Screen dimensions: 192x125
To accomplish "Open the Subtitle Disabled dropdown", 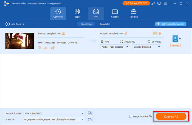I will [146, 47].
